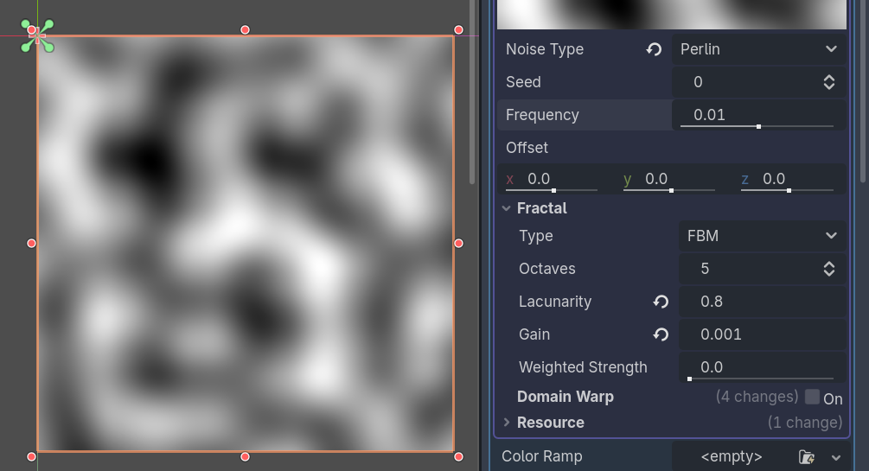The image size is (869, 471).
Task: Open the Color Ramp dropdown arrow
Action: pos(836,457)
